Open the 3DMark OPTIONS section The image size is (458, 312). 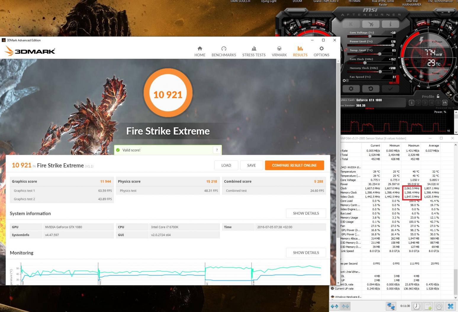[x=322, y=51]
